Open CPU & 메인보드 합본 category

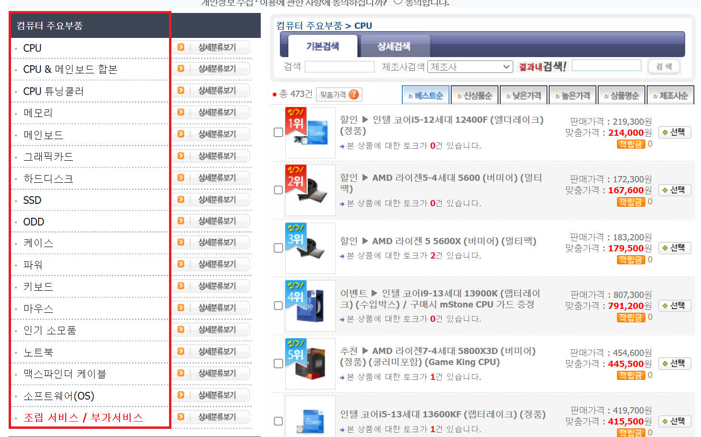click(70, 69)
